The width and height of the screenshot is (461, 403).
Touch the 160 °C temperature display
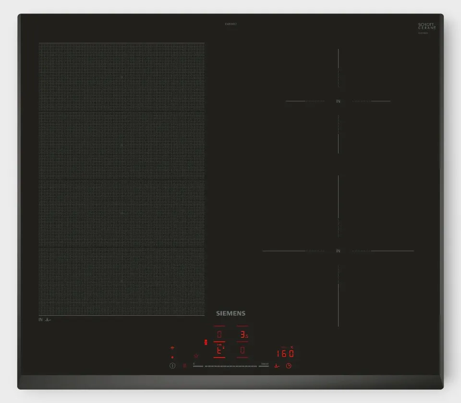tap(285, 354)
